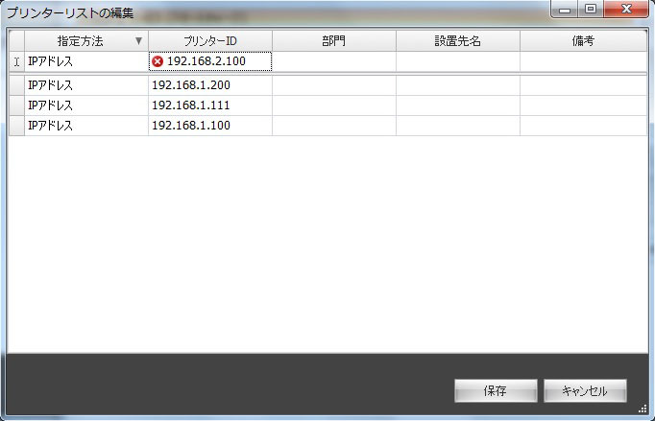Click the red error icon beside 192.168.2.100
This screenshot has width=655, height=421.
[x=158, y=61]
